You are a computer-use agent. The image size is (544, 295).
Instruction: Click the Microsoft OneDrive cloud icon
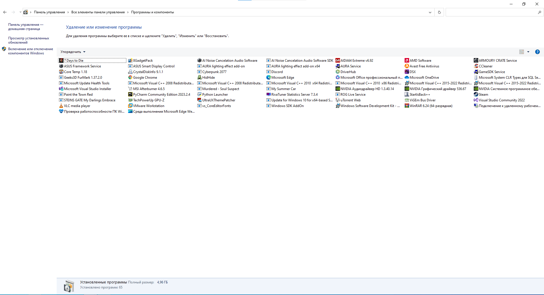click(407, 77)
